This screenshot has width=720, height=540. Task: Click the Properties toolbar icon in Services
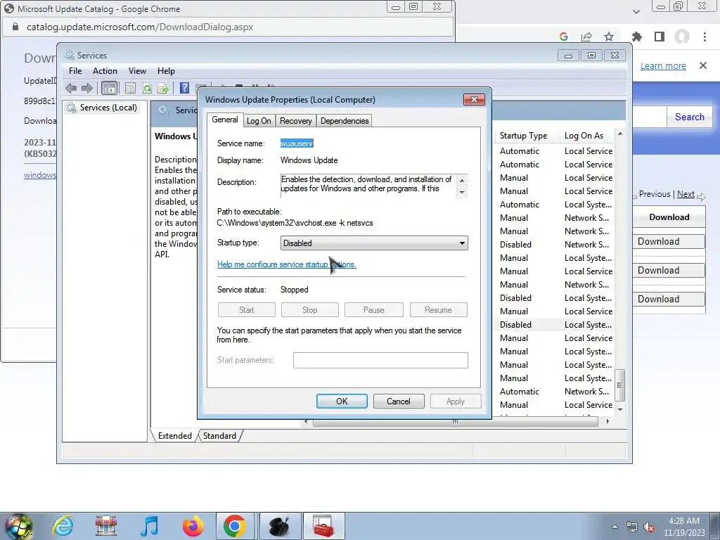[x=130, y=88]
